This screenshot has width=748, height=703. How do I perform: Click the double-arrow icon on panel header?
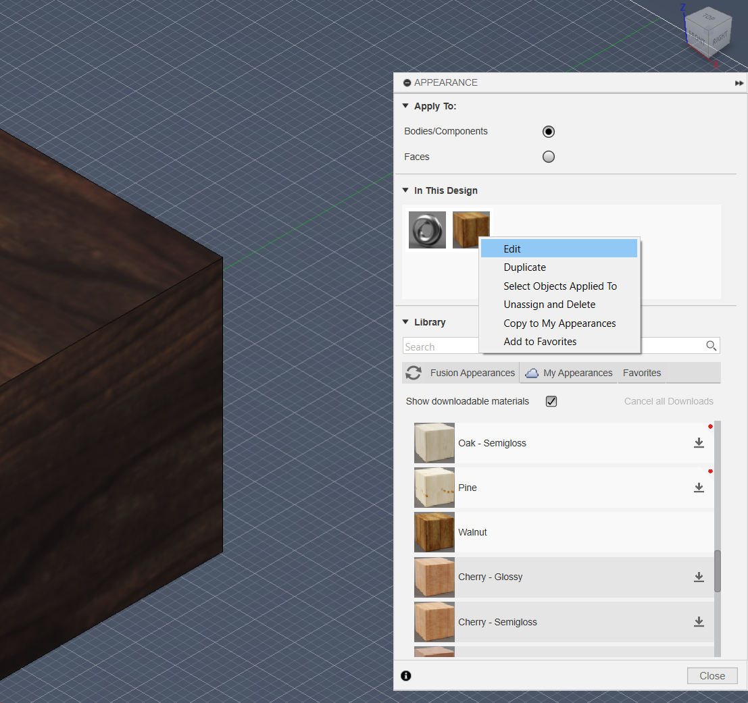tap(739, 82)
